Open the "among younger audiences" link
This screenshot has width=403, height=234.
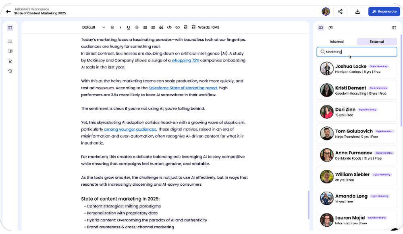(130, 129)
